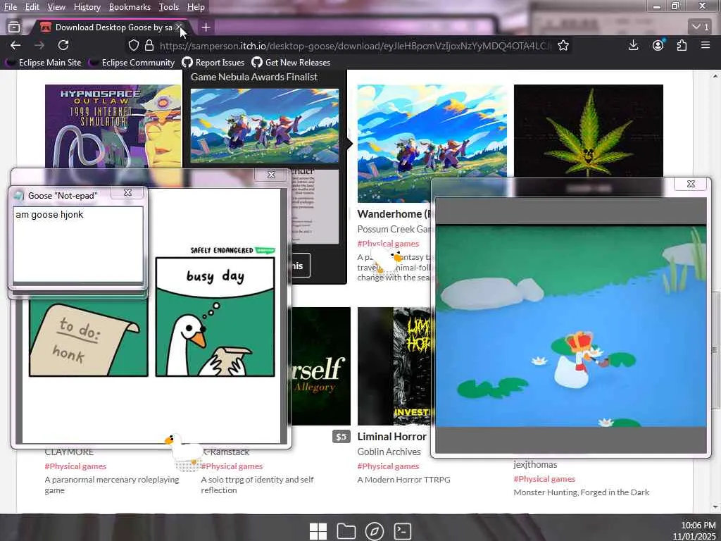Click #Physical games tag under CLAYMORE
721x541 pixels.
[x=75, y=466]
